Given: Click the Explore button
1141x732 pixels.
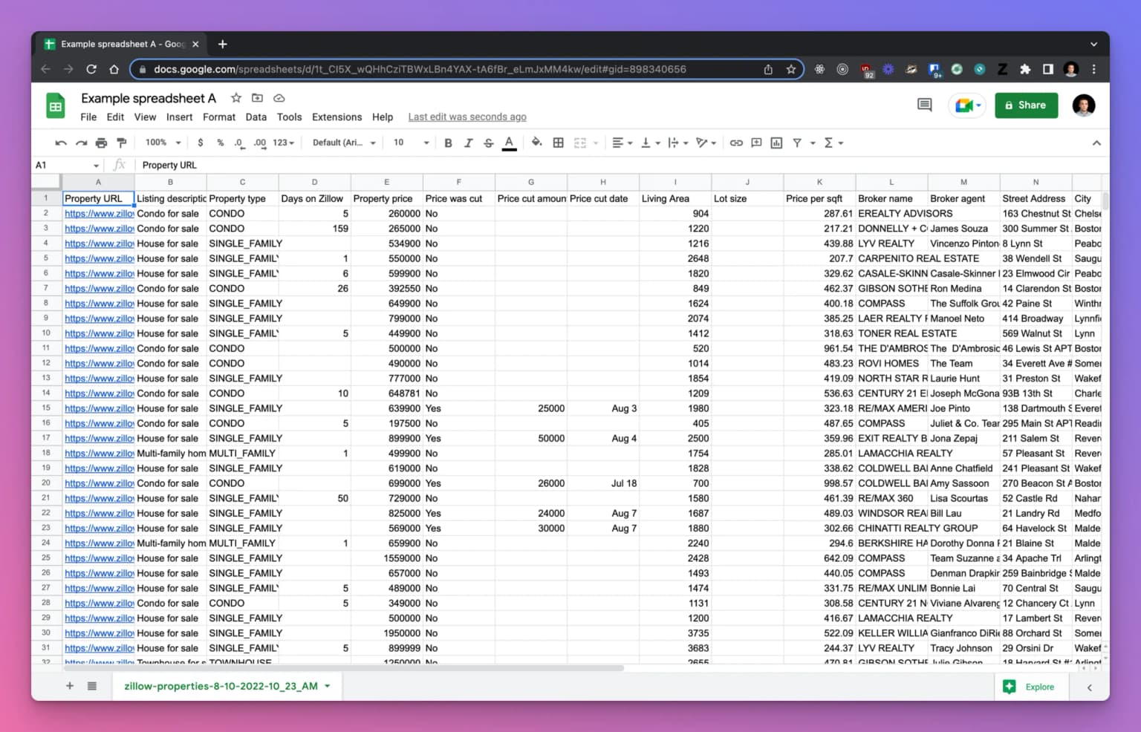Looking at the screenshot, I should pyautogui.click(x=1031, y=687).
